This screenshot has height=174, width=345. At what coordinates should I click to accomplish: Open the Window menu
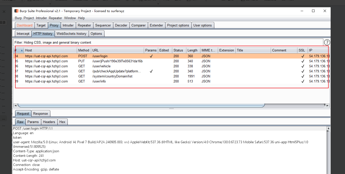click(70, 18)
